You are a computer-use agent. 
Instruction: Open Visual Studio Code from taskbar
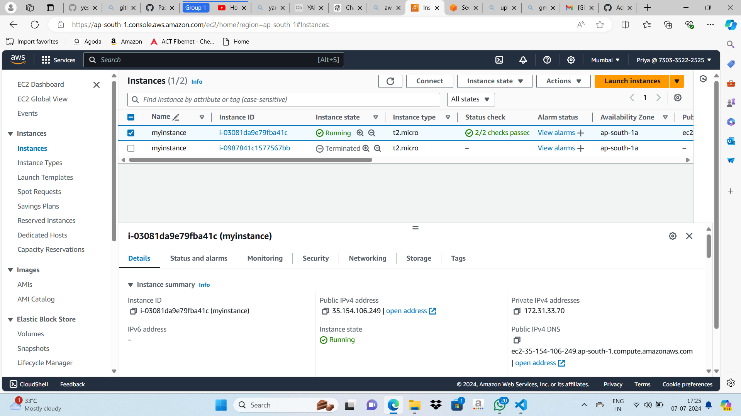click(x=521, y=405)
